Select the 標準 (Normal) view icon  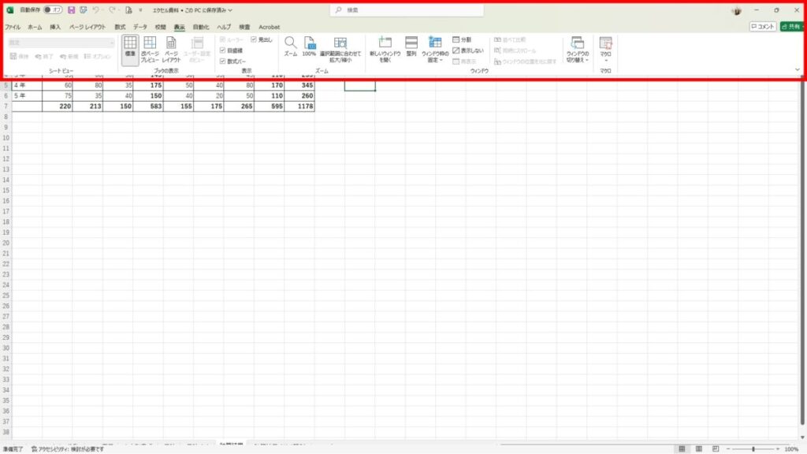click(130, 48)
